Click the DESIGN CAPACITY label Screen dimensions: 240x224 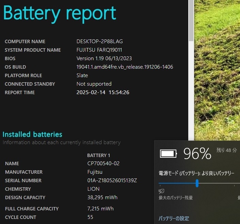[x=25, y=197]
